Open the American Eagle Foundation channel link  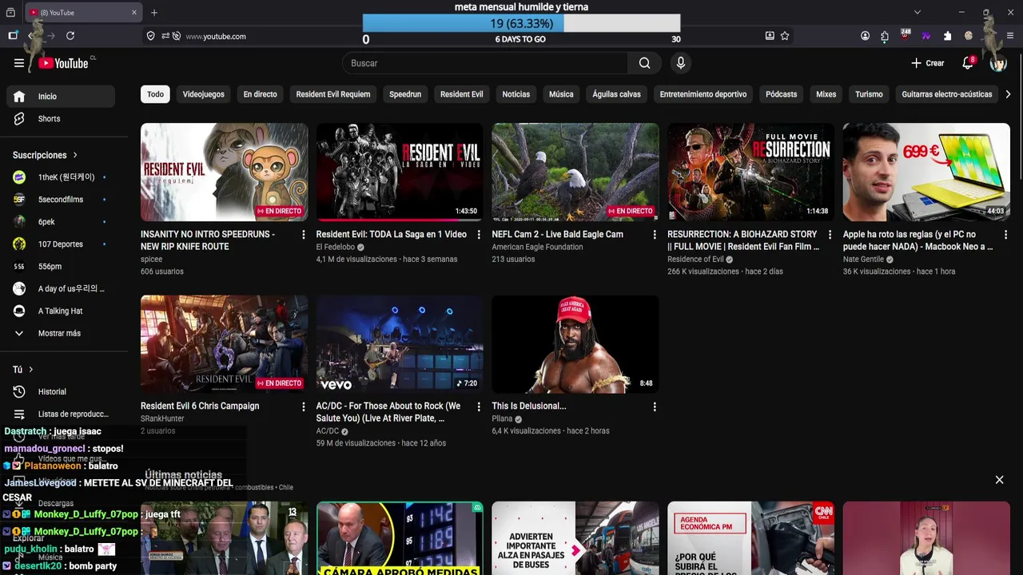coord(548,248)
